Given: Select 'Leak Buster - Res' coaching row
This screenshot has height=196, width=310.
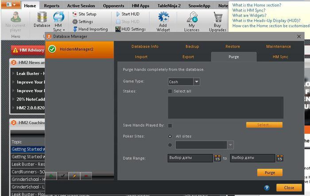Looking at the screenshot, I should [x=28, y=164].
